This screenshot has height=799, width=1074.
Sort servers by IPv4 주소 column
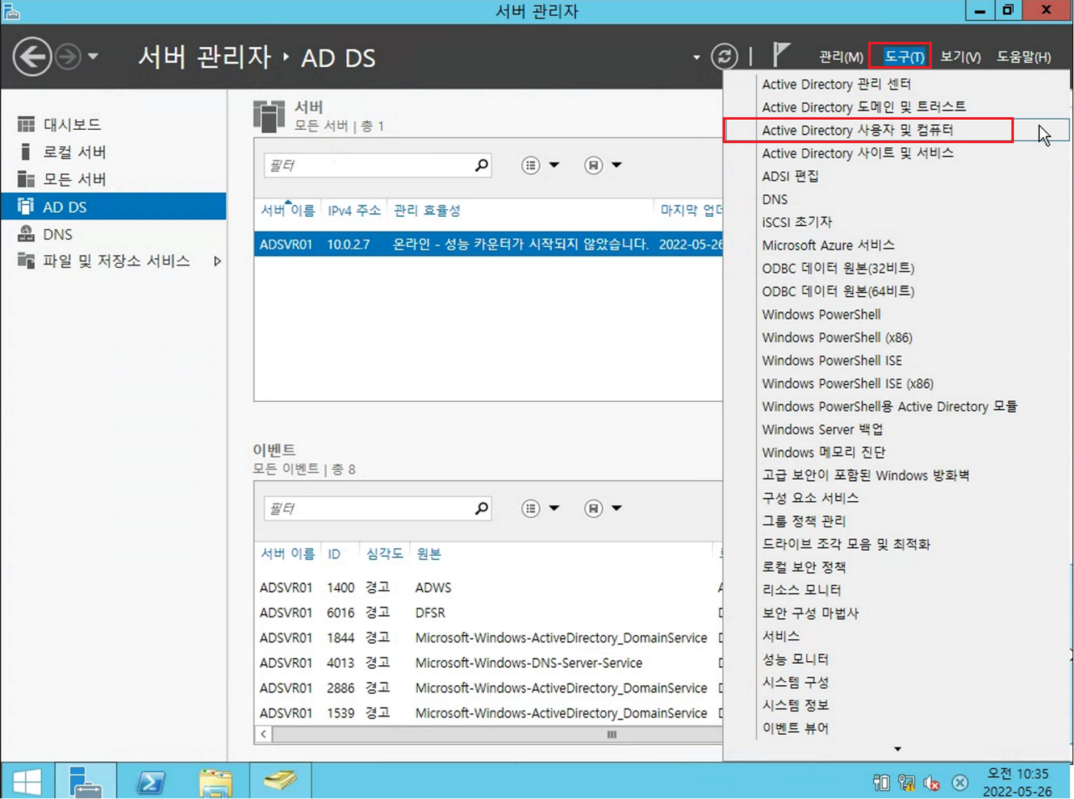[354, 211]
